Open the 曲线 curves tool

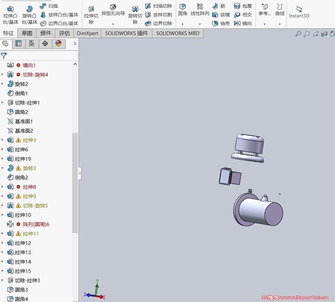click(x=280, y=10)
